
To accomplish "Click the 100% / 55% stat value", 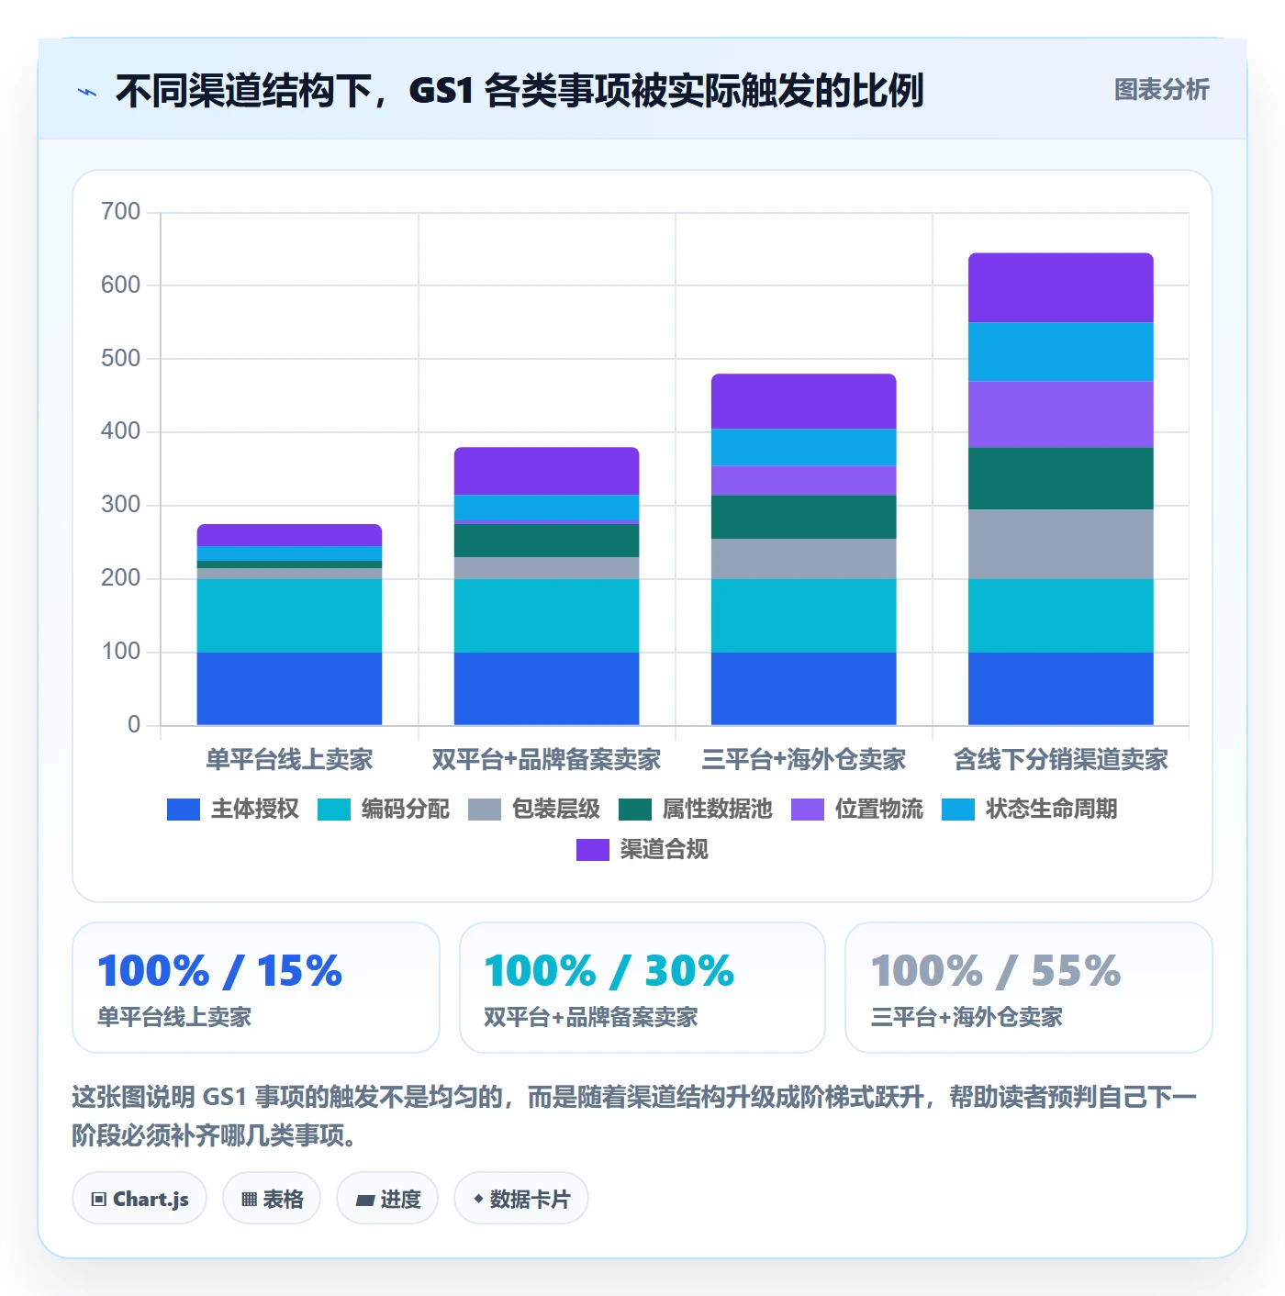I will click(x=996, y=971).
